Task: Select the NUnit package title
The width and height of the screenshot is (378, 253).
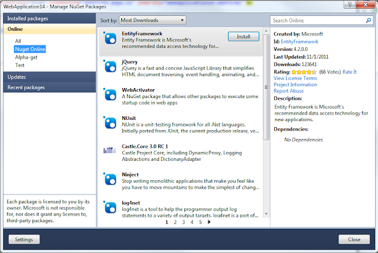Action: [x=129, y=118]
